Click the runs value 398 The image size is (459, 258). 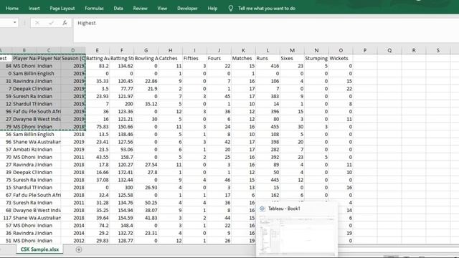(268, 142)
